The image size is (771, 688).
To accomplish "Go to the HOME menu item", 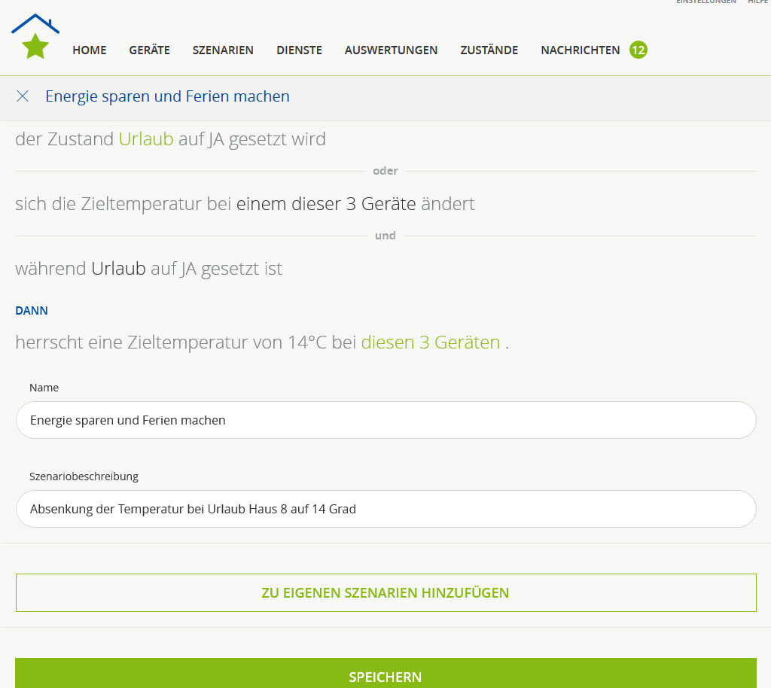I will click(x=89, y=50).
